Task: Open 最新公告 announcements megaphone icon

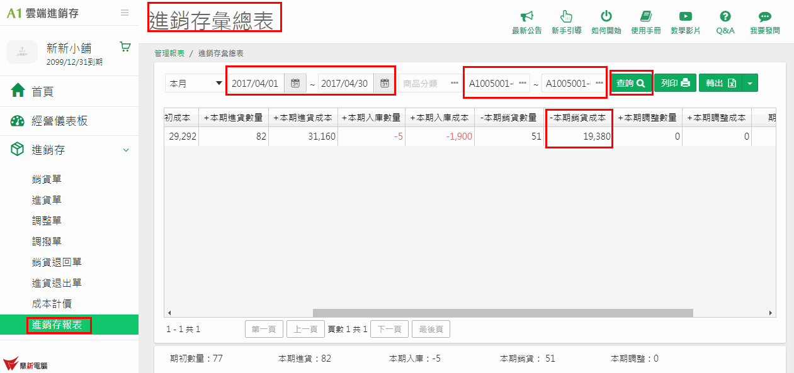Action: (527, 16)
